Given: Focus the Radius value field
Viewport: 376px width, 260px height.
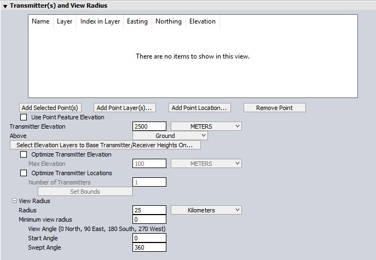Looking at the screenshot, I should pos(149,210).
